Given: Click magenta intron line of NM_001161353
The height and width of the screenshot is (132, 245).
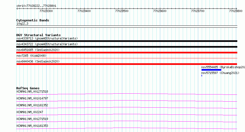Looking at the screenshot, I should pyautogui.click(x=127, y=128).
